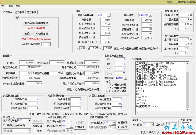Image resolution: width=196 pixels, height=135 pixels.
Task: Click the rebar 抗拉强度标准值 field showing 400
Action: point(147,25)
